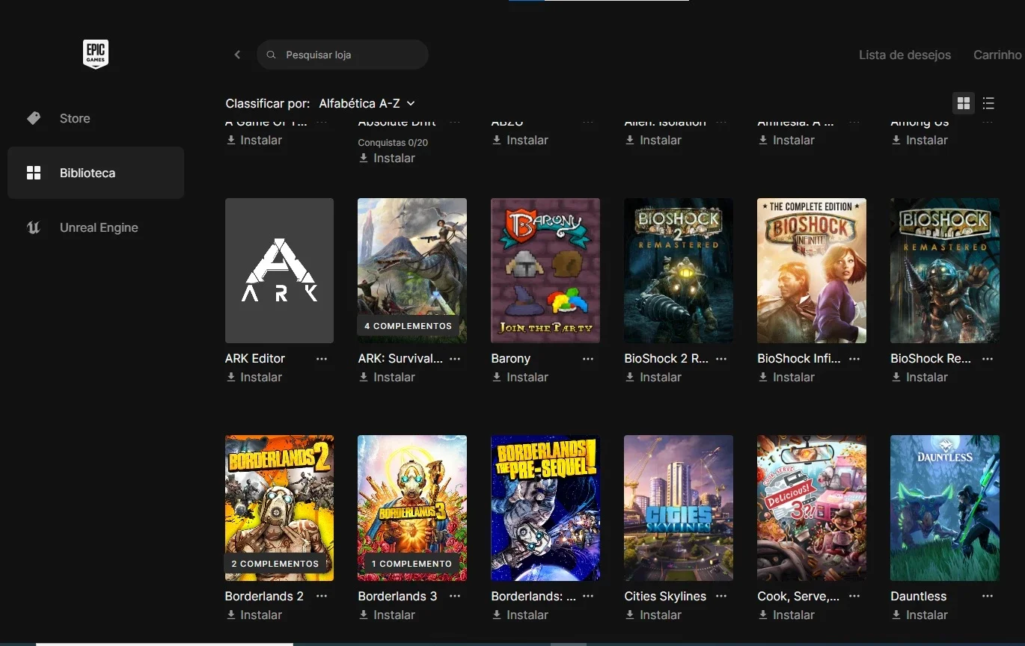Open Cities Skylines options menu (three dots)
Viewport: 1025px width, 646px height.
721,596
